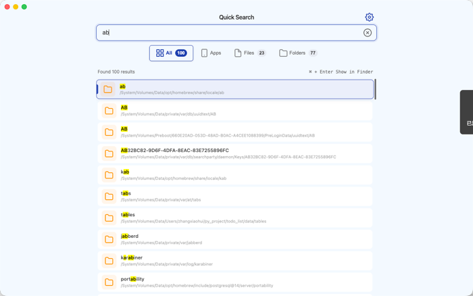Select the 'portability' folder result
Screen dimensions: 473x296
(x=235, y=282)
